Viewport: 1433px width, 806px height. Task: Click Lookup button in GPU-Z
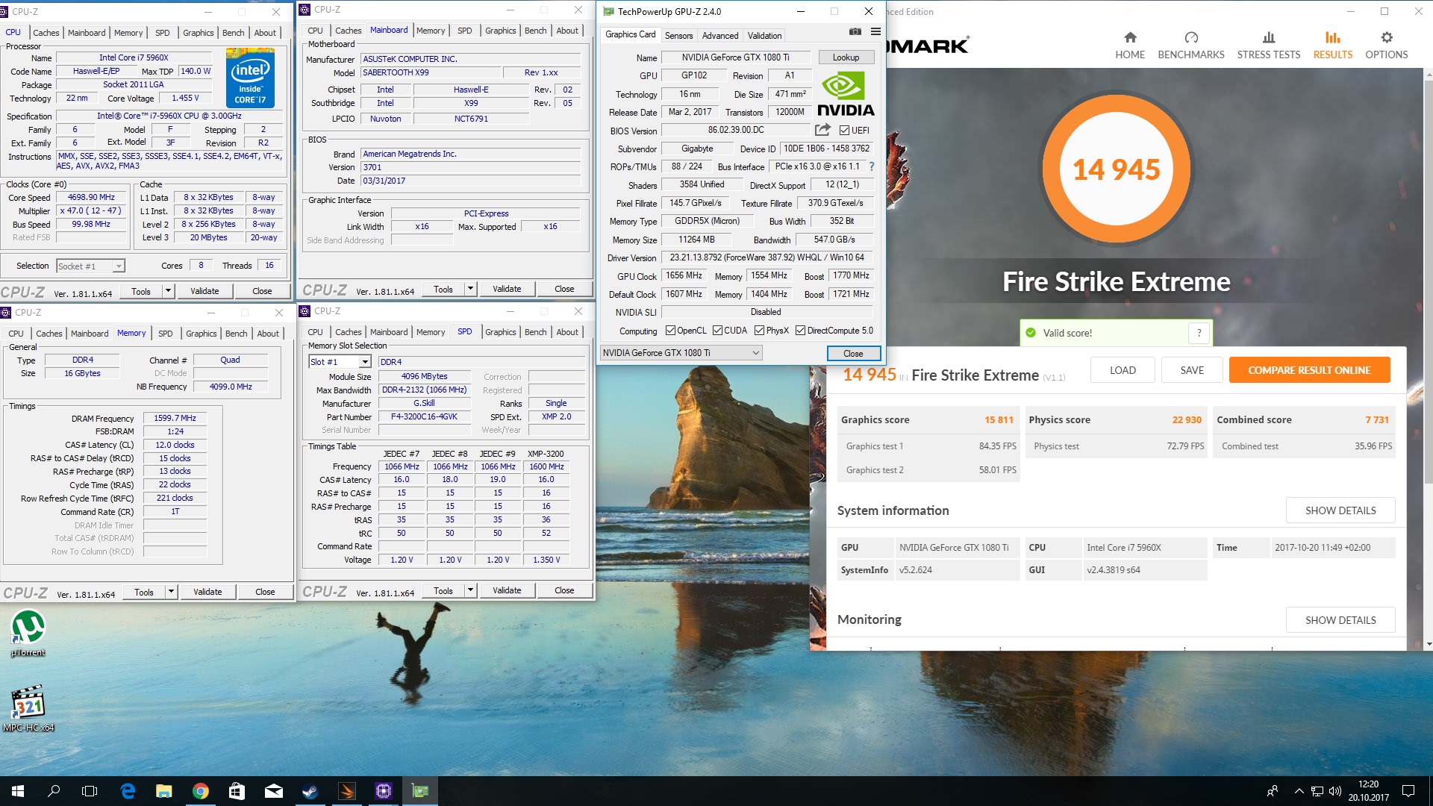click(846, 57)
